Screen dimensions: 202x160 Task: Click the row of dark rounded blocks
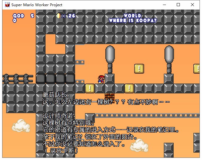[x=55, y=79]
